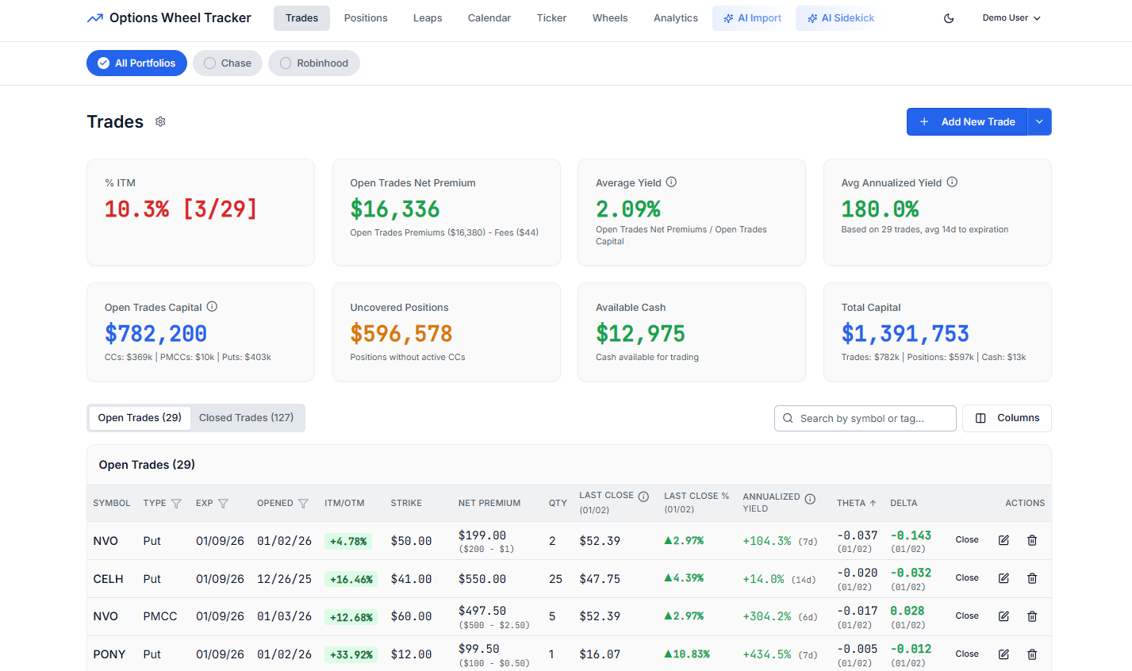Open the Trades settings gear icon
The width and height of the screenshot is (1132, 671).
pos(160,121)
